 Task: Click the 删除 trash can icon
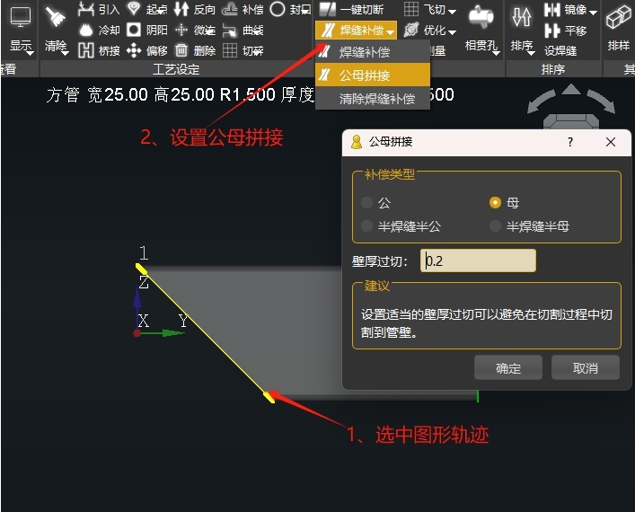click(x=181, y=50)
